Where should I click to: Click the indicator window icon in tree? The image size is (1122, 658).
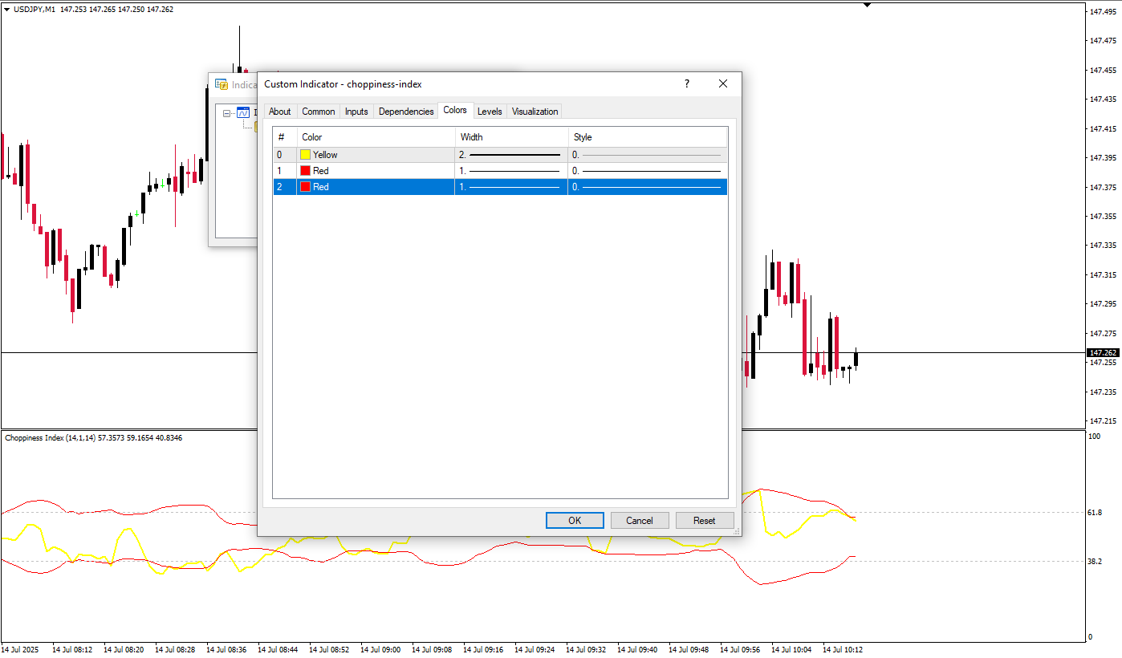[243, 113]
